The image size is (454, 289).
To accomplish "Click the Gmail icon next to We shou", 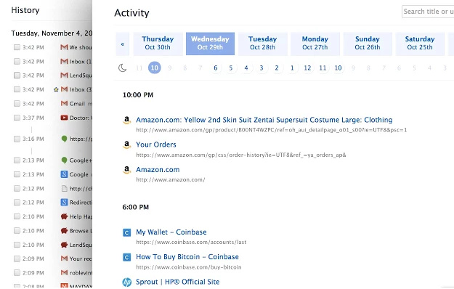I will point(64,47).
